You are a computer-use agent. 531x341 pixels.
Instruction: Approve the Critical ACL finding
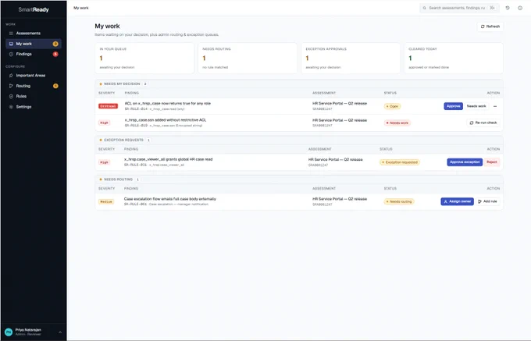click(453, 106)
